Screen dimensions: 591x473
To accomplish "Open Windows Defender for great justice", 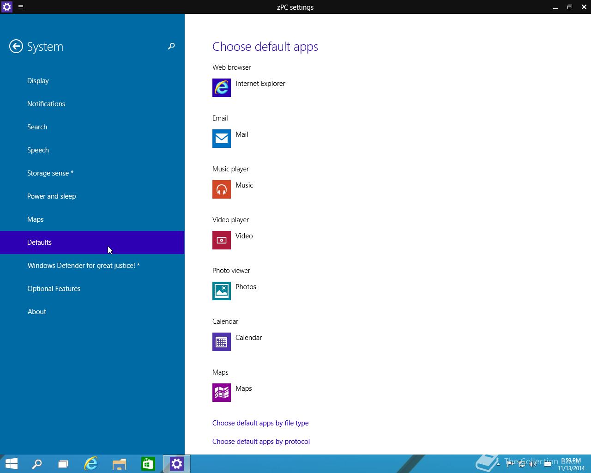I will (x=92, y=266).
